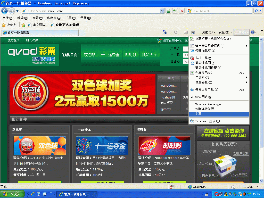Click the Windows 开始 Start button
The image size is (264, 198).
tap(12, 194)
